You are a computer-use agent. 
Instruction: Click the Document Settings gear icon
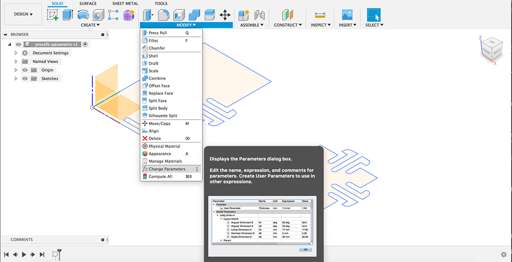(25, 53)
